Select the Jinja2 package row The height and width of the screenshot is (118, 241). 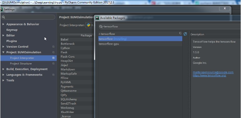(x=77, y=65)
